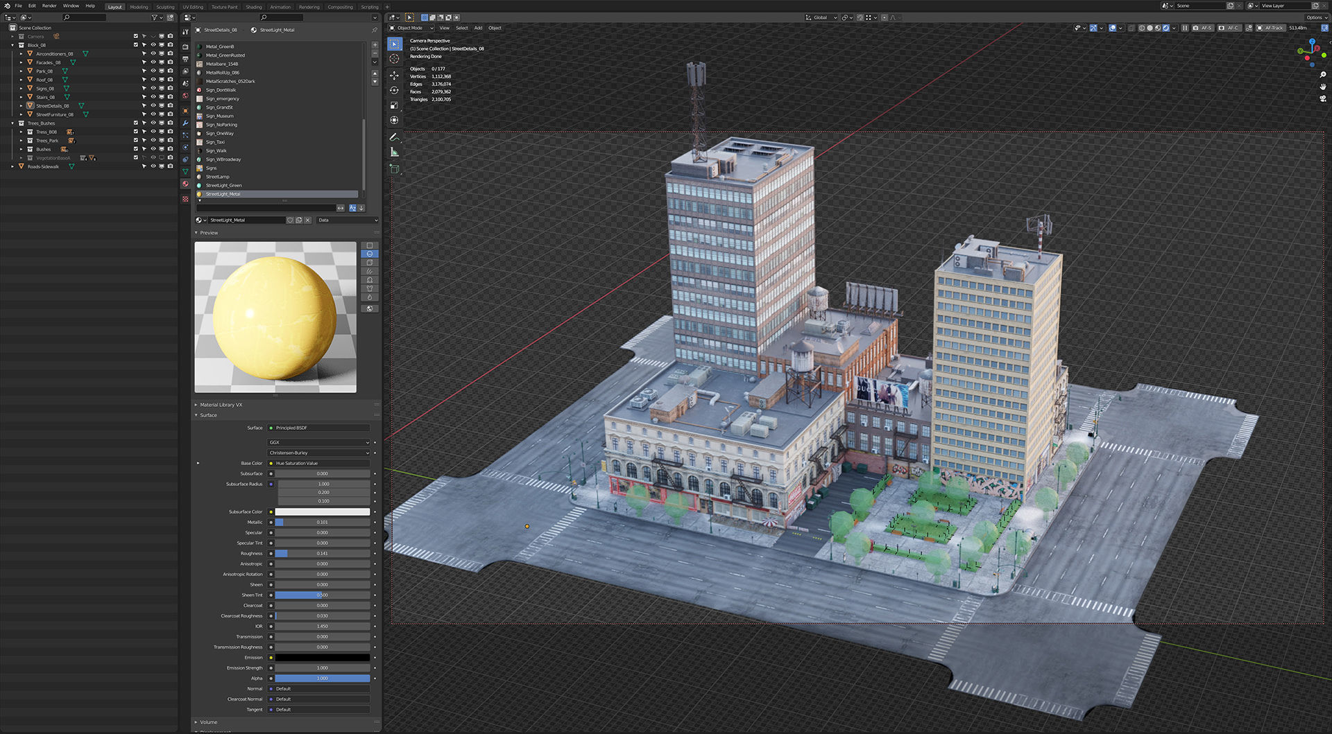The height and width of the screenshot is (734, 1332).
Task: Select the Move tool in viewport toolbar
Action: [x=394, y=75]
